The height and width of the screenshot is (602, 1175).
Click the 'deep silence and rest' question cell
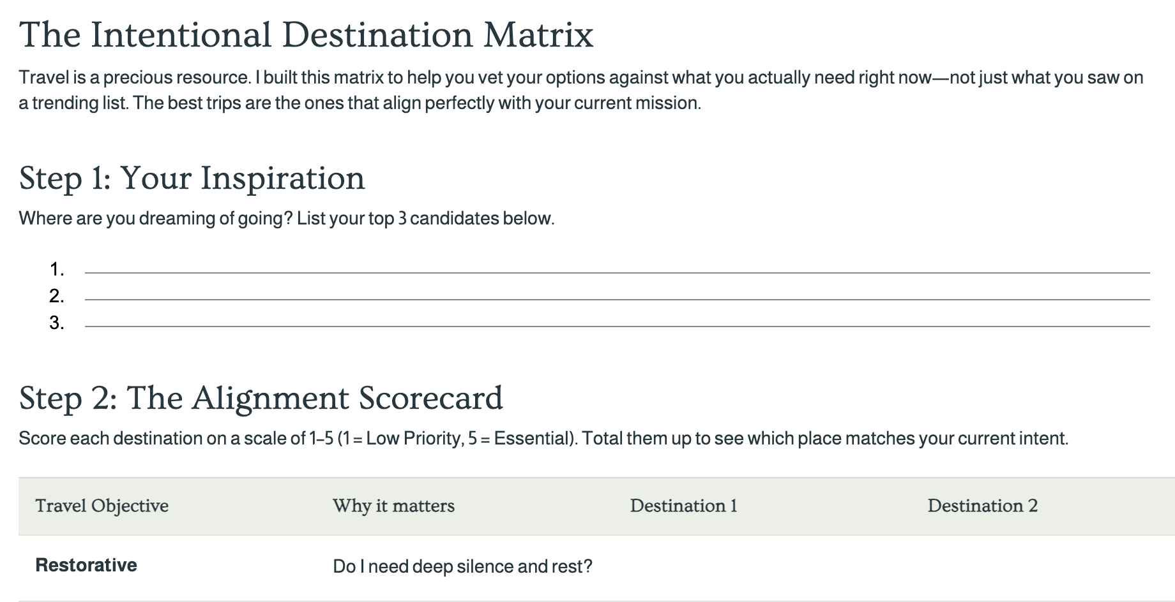(463, 566)
